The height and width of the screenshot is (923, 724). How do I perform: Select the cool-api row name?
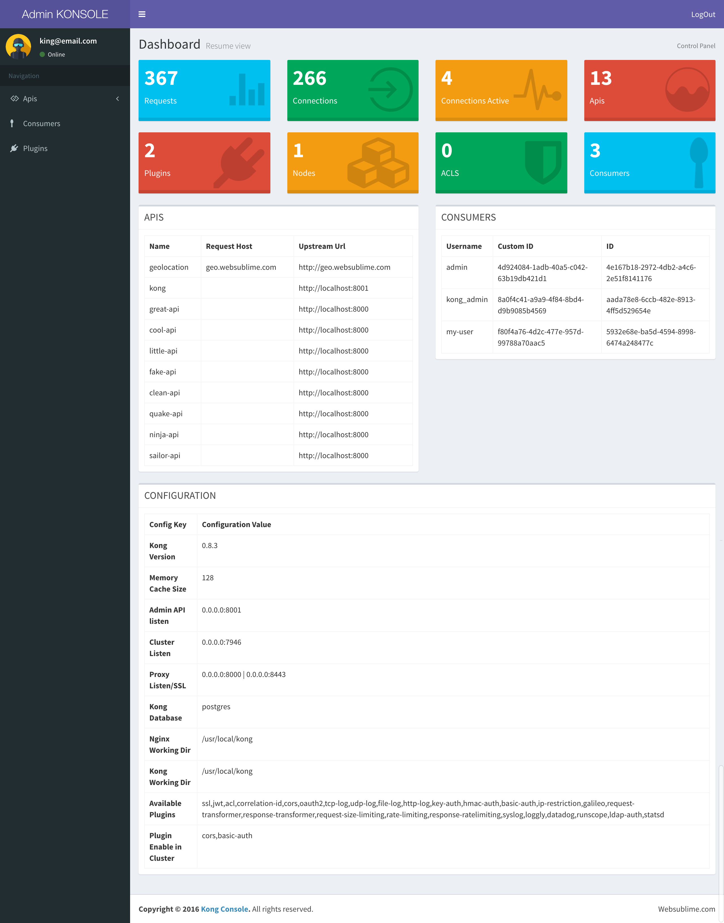162,330
